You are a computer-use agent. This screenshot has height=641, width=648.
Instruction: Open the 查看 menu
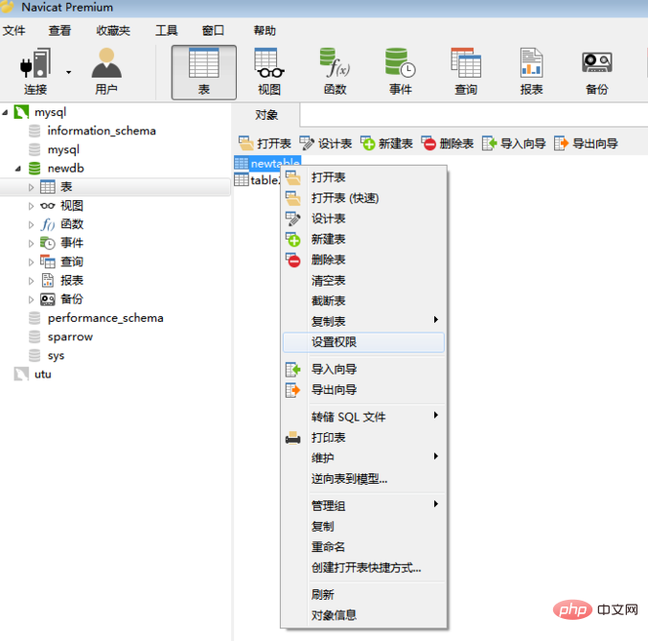tap(60, 31)
